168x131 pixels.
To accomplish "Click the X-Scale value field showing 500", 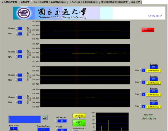I will (x=62, y=130).
